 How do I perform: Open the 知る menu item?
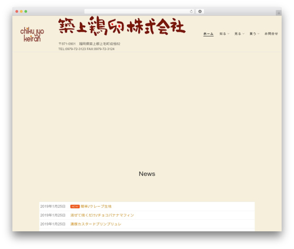click(x=223, y=34)
